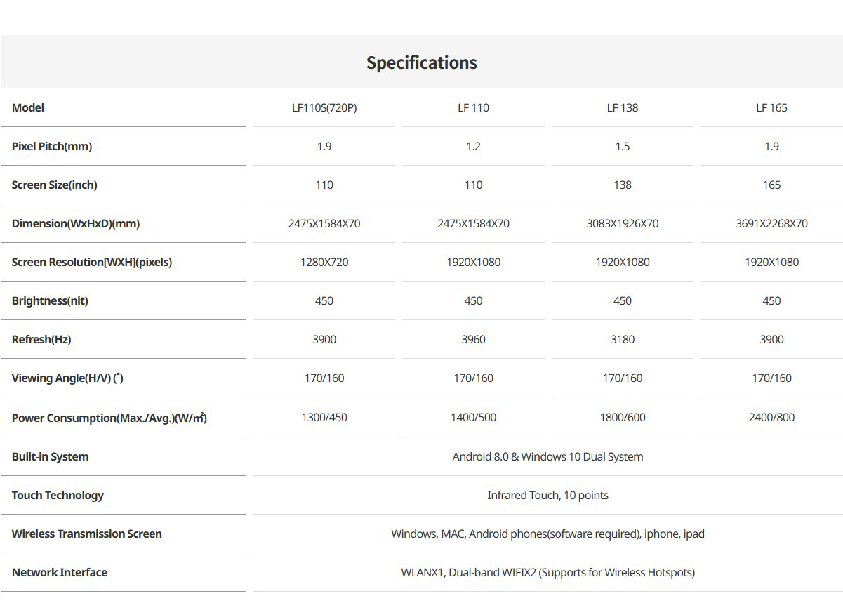The image size is (843, 608).
Task: Select the WLANX1, Dual-band WIFIX2 text
Action: 547,572
